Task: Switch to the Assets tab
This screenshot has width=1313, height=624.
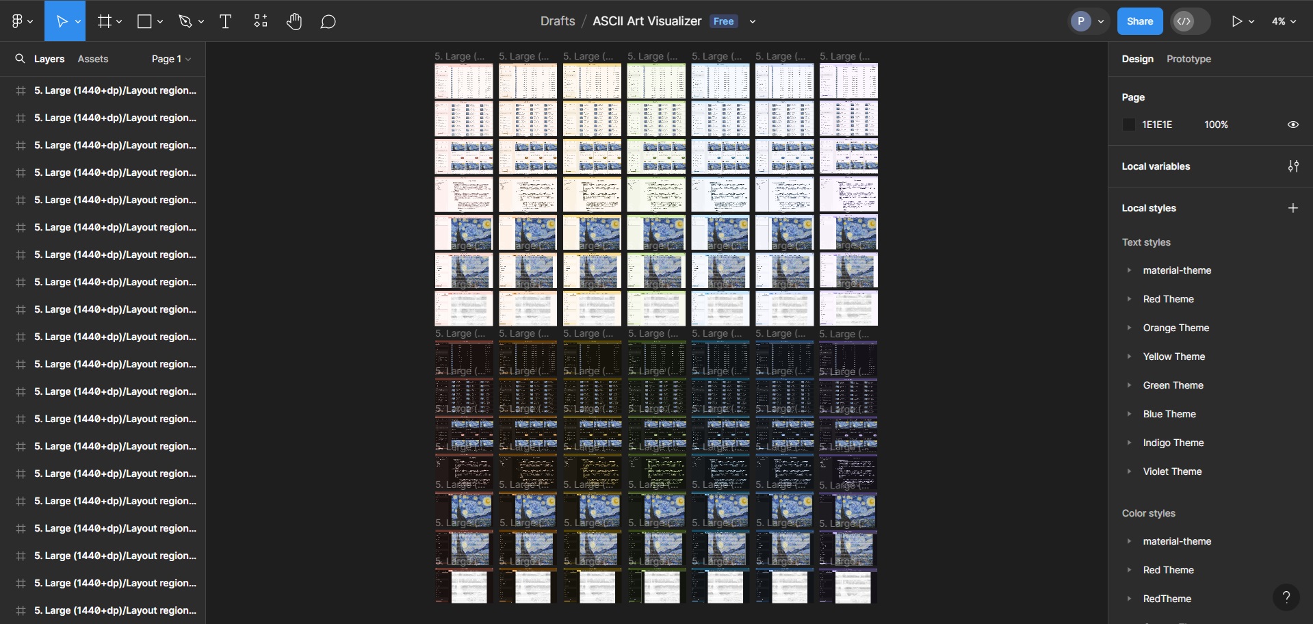Action: [x=93, y=59]
